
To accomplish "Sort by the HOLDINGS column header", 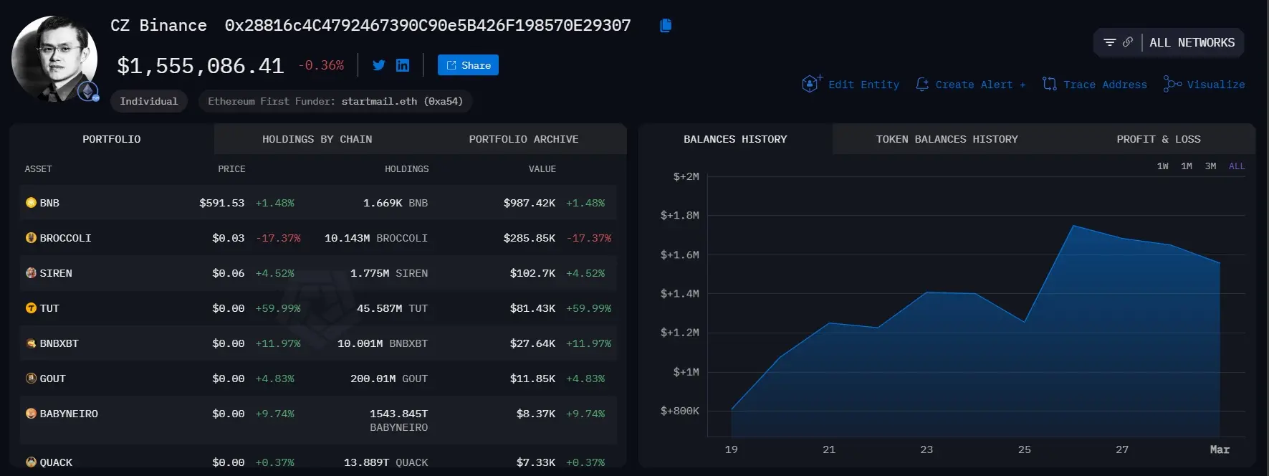I will [x=406, y=169].
